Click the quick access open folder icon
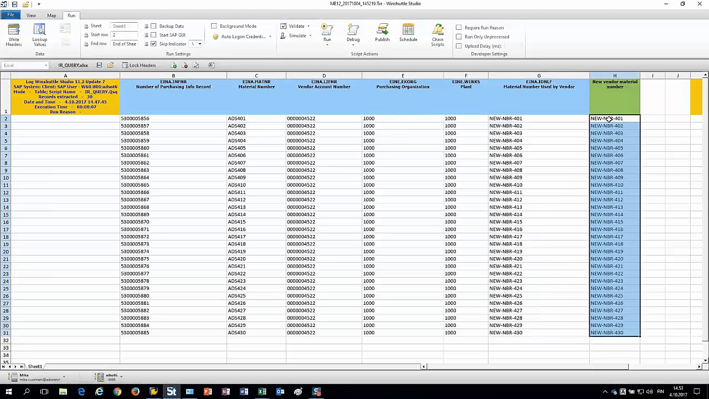Image resolution: width=709 pixels, height=399 pixels. click(x=25, y=4)
